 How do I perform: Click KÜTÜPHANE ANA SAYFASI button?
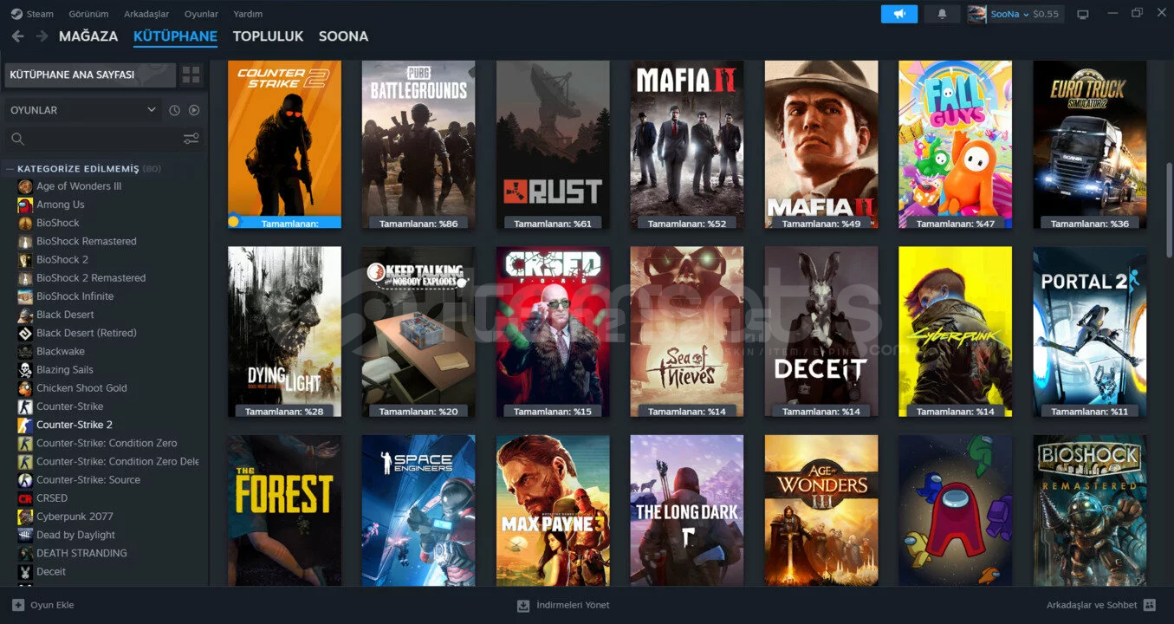[x=90, y=75]
